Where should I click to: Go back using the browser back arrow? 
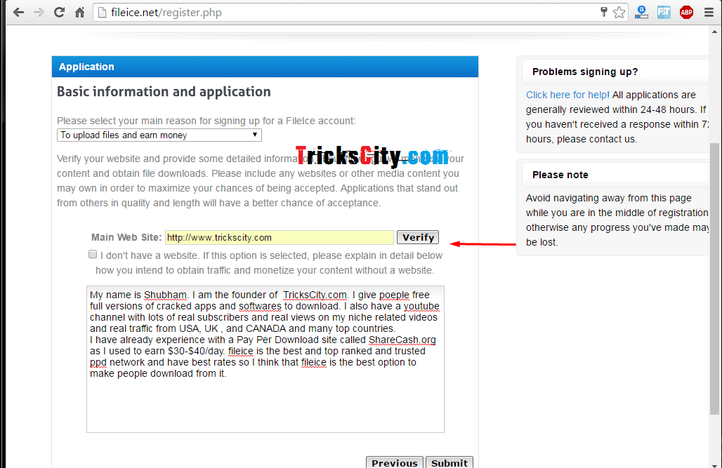(x=18, y=13)
